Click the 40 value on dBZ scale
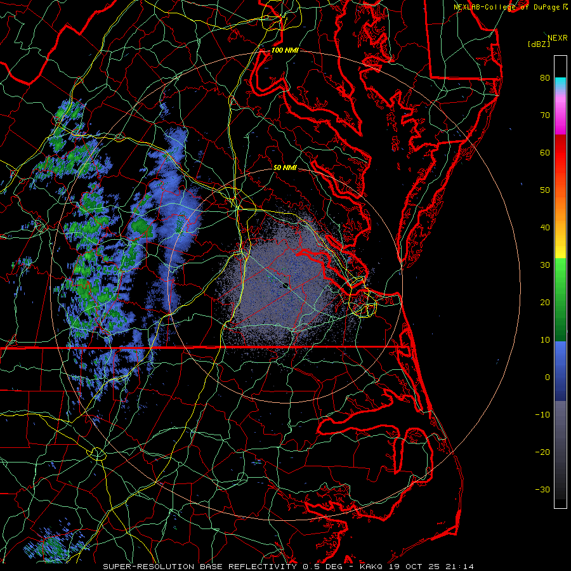 tap(545, 228)
